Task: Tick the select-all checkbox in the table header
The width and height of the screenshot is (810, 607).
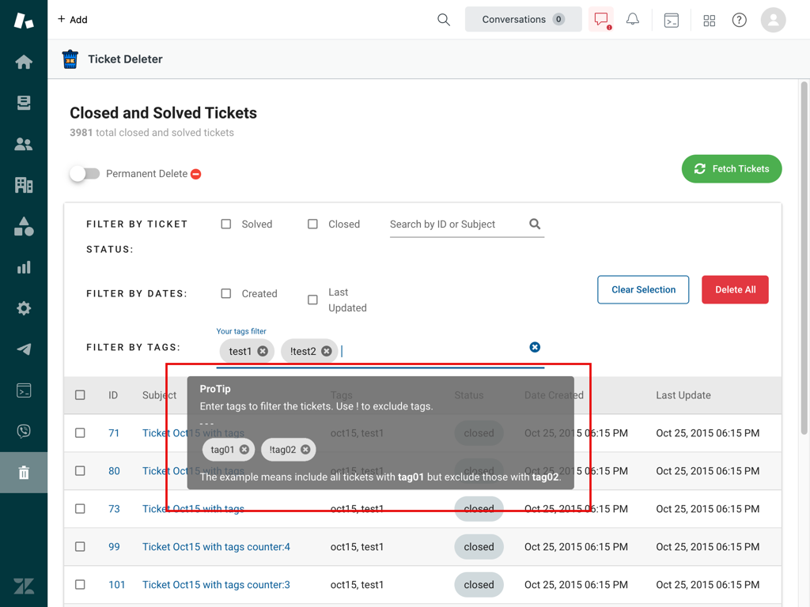Action: click(80, 395)
